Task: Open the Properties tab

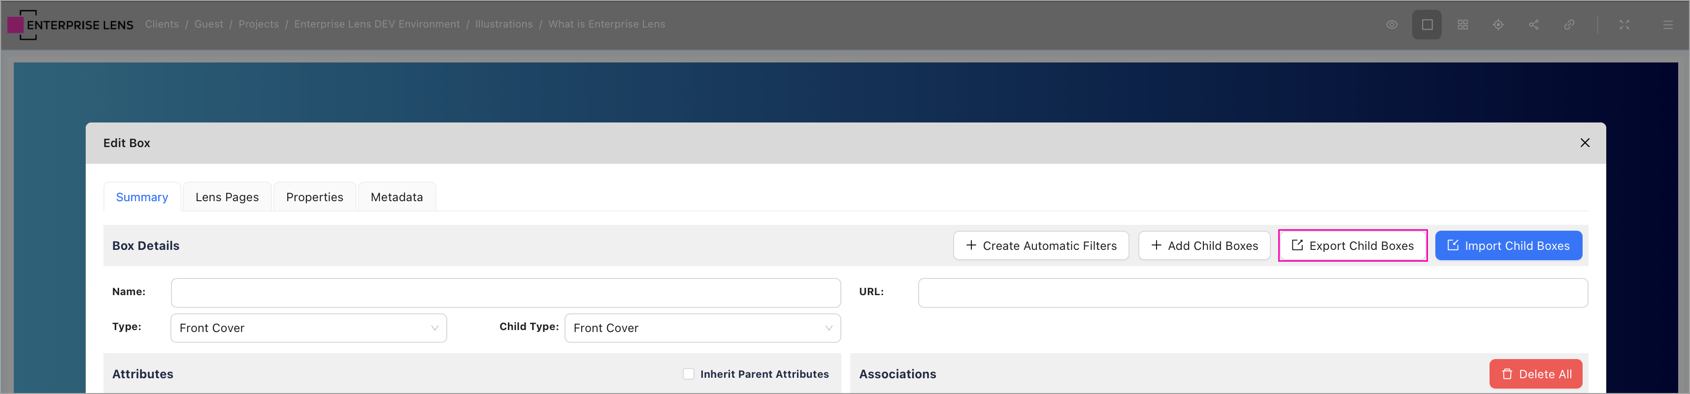Action: pyautogui.click(x=314, y=197)
